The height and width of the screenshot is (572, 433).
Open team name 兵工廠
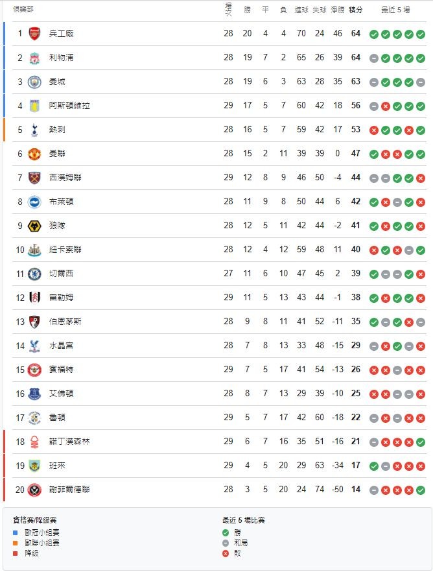62,34
